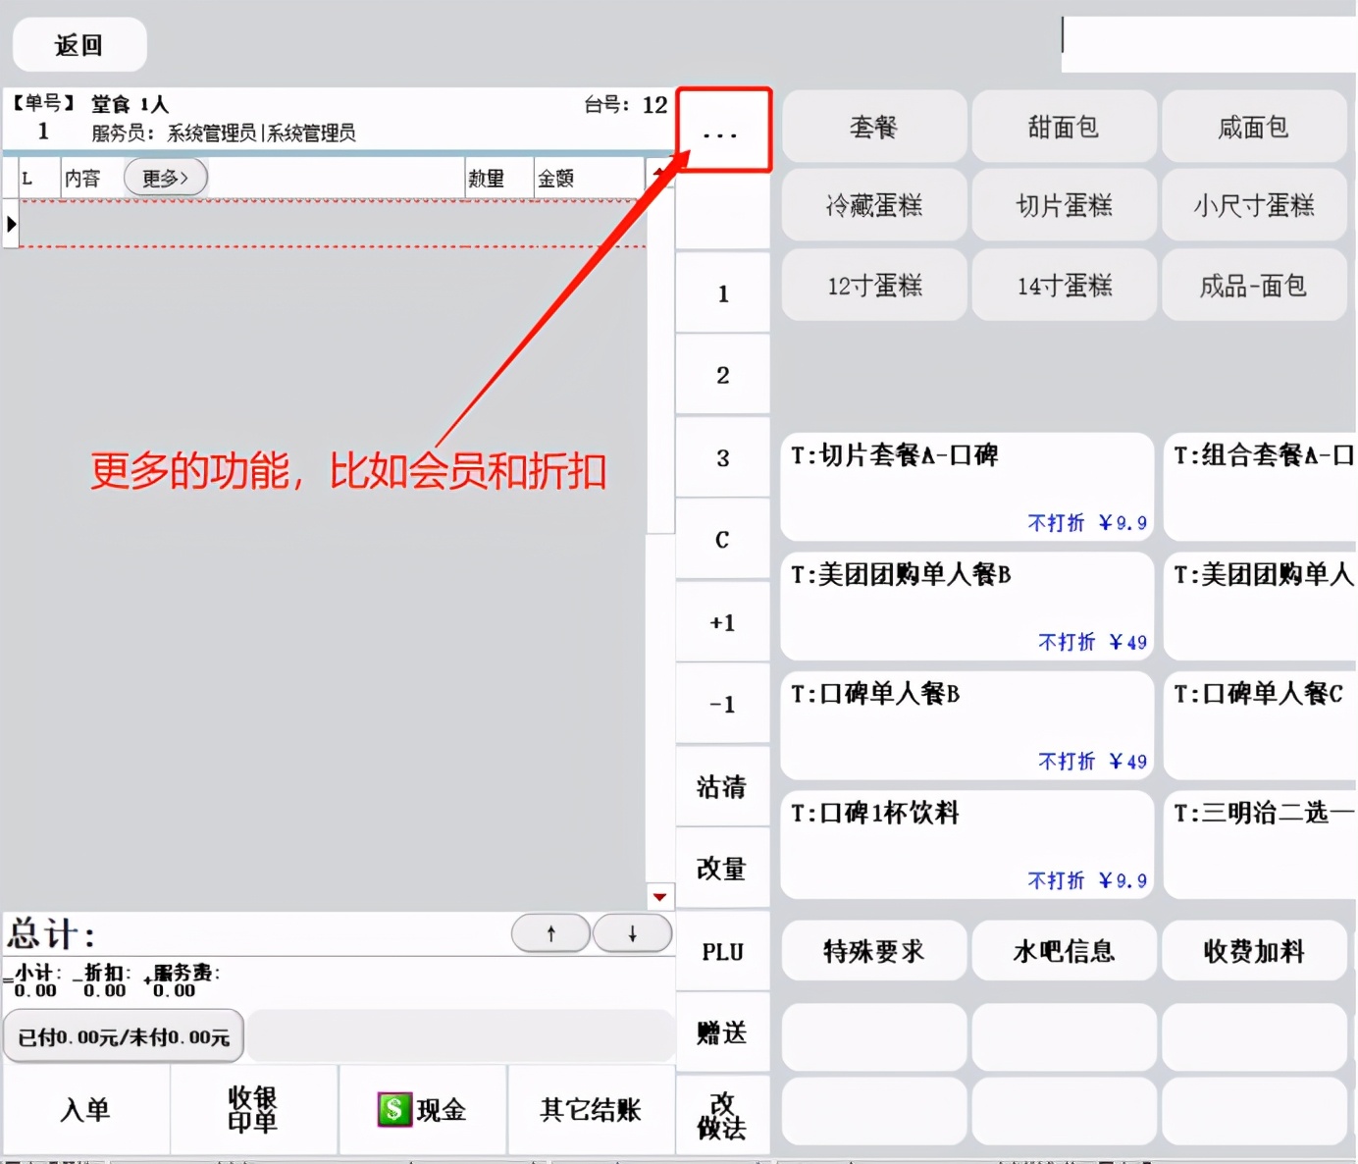
Task: Click the 返回 back button
Action: point(78,45)
